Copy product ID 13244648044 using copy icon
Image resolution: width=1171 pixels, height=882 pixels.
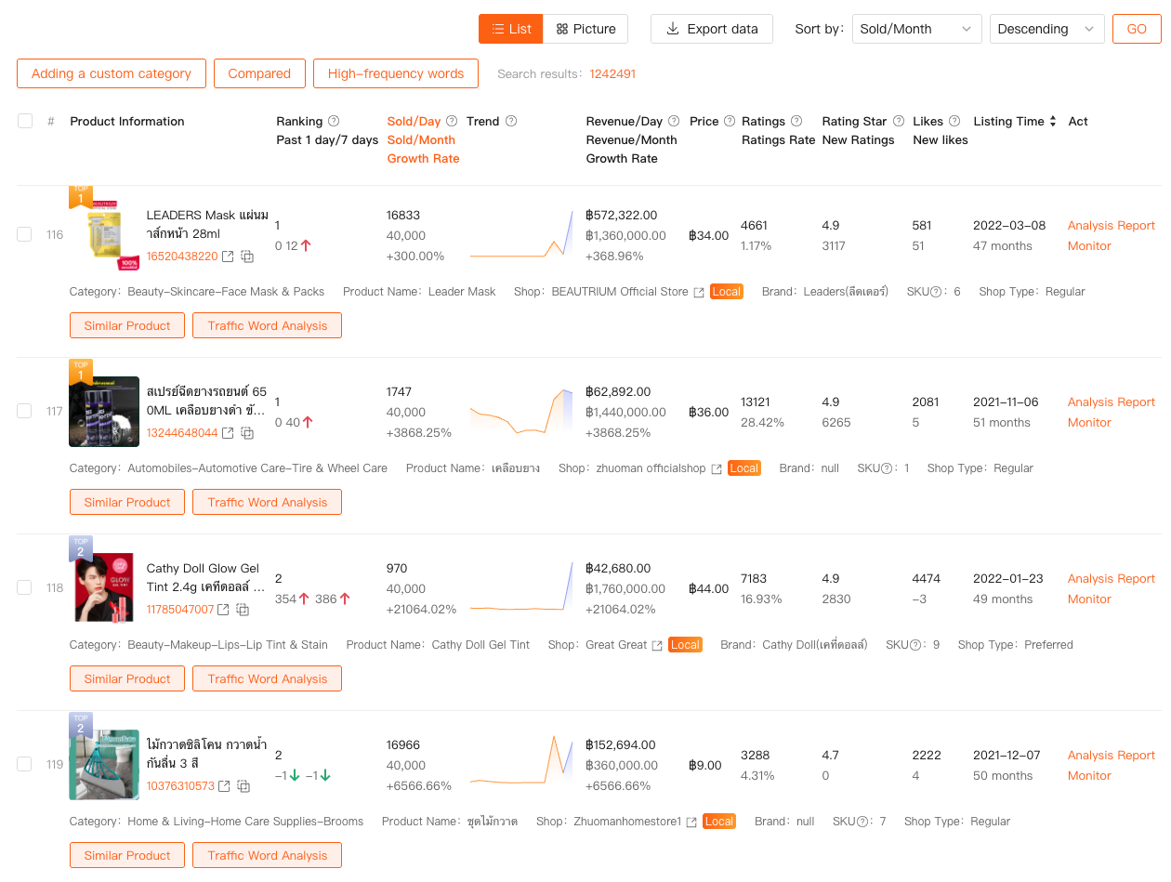point(247,433)
